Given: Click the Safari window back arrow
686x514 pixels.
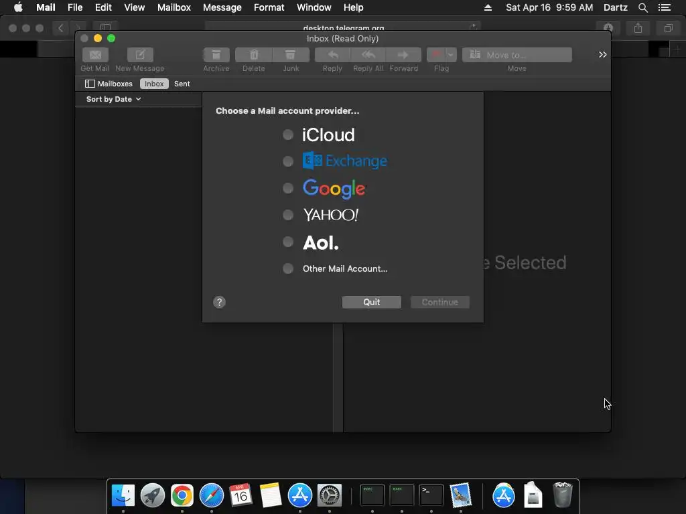Looking at the screenshot, I should coord(60,28).
